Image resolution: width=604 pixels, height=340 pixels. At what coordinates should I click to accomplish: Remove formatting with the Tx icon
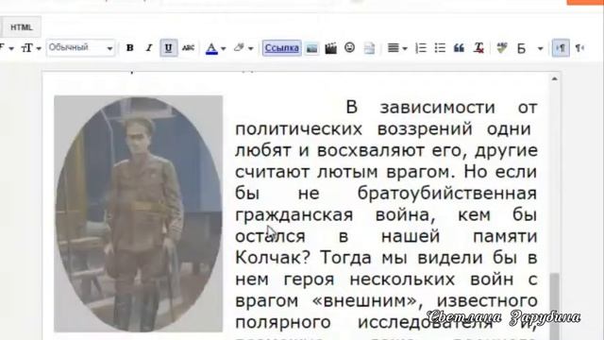click(x=478, y=48)
